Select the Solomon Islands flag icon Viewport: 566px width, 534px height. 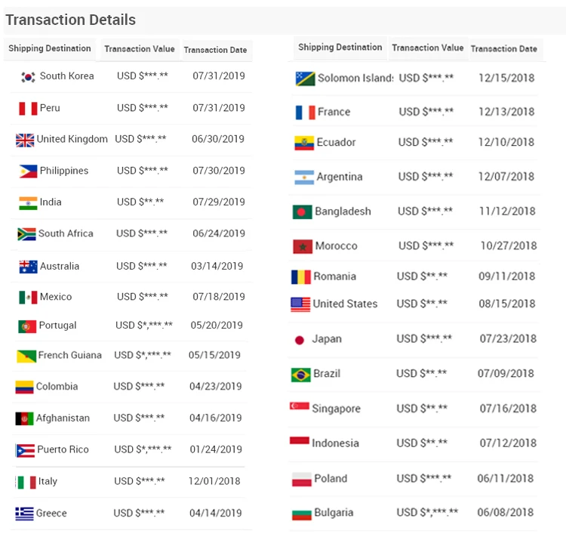point(305,79)
